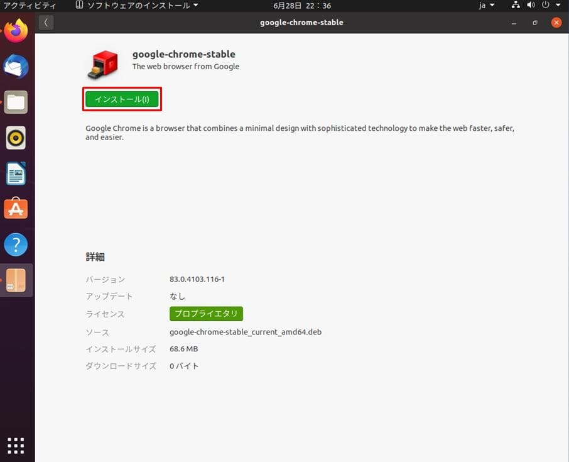Click the インストールサイズ label

(121, 349)
